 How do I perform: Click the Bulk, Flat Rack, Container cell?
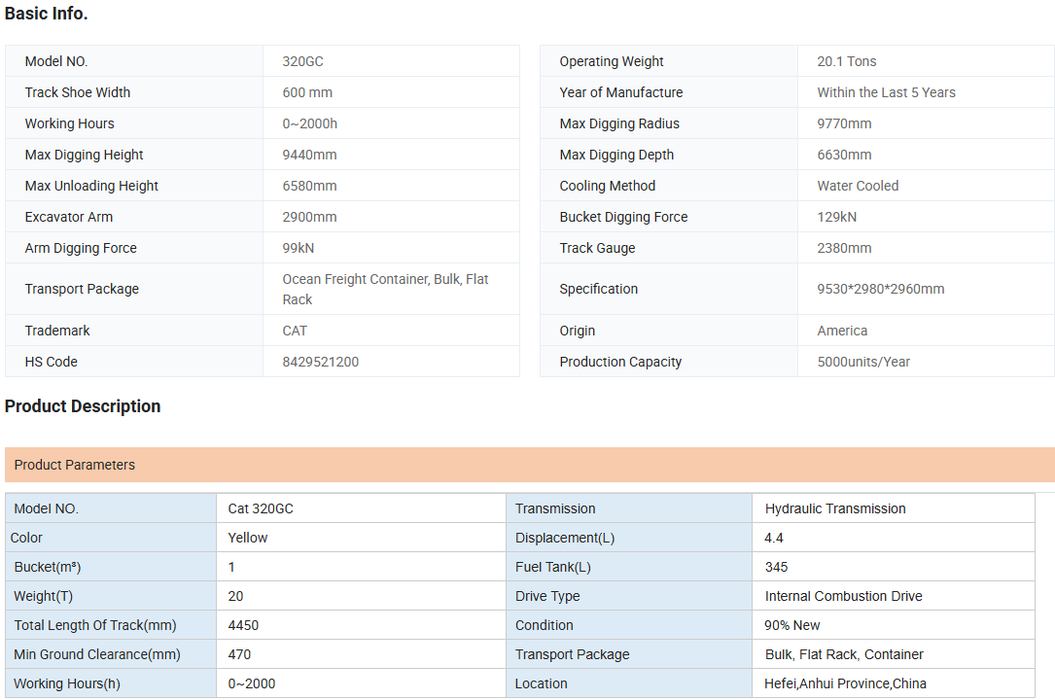pos(894,654)
